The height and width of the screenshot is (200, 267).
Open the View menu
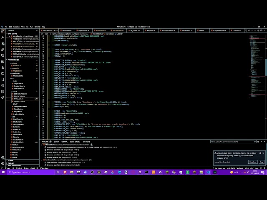point(23,27)
